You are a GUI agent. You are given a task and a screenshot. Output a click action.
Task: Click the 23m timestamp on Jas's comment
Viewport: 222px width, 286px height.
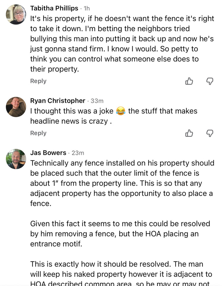[78, 153]
